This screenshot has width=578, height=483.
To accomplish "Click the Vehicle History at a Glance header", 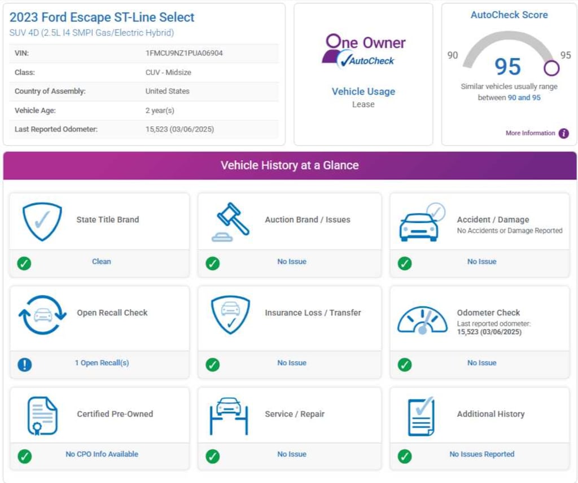I will pyautogui.click(x=290, y=165).
